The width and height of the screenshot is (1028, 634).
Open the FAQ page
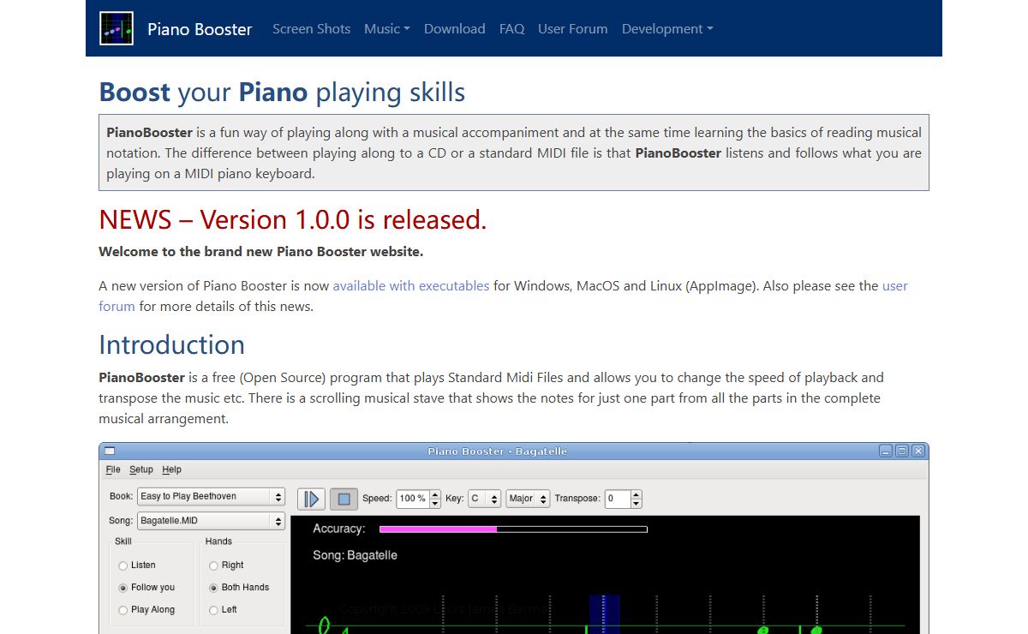point(512,28)
